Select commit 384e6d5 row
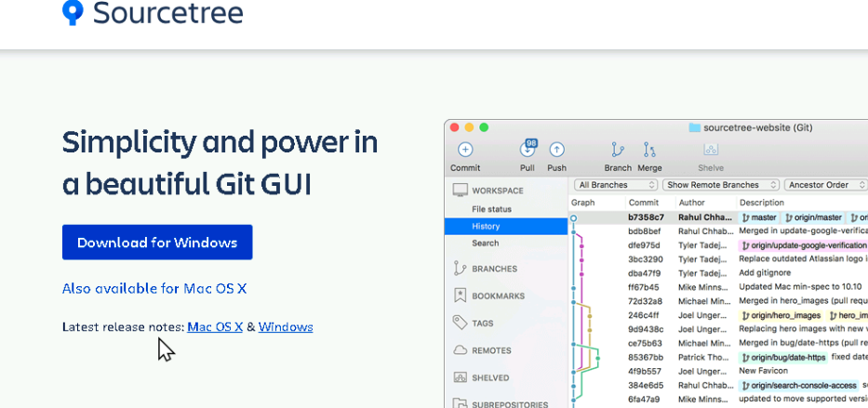 [x=718, y=386]
